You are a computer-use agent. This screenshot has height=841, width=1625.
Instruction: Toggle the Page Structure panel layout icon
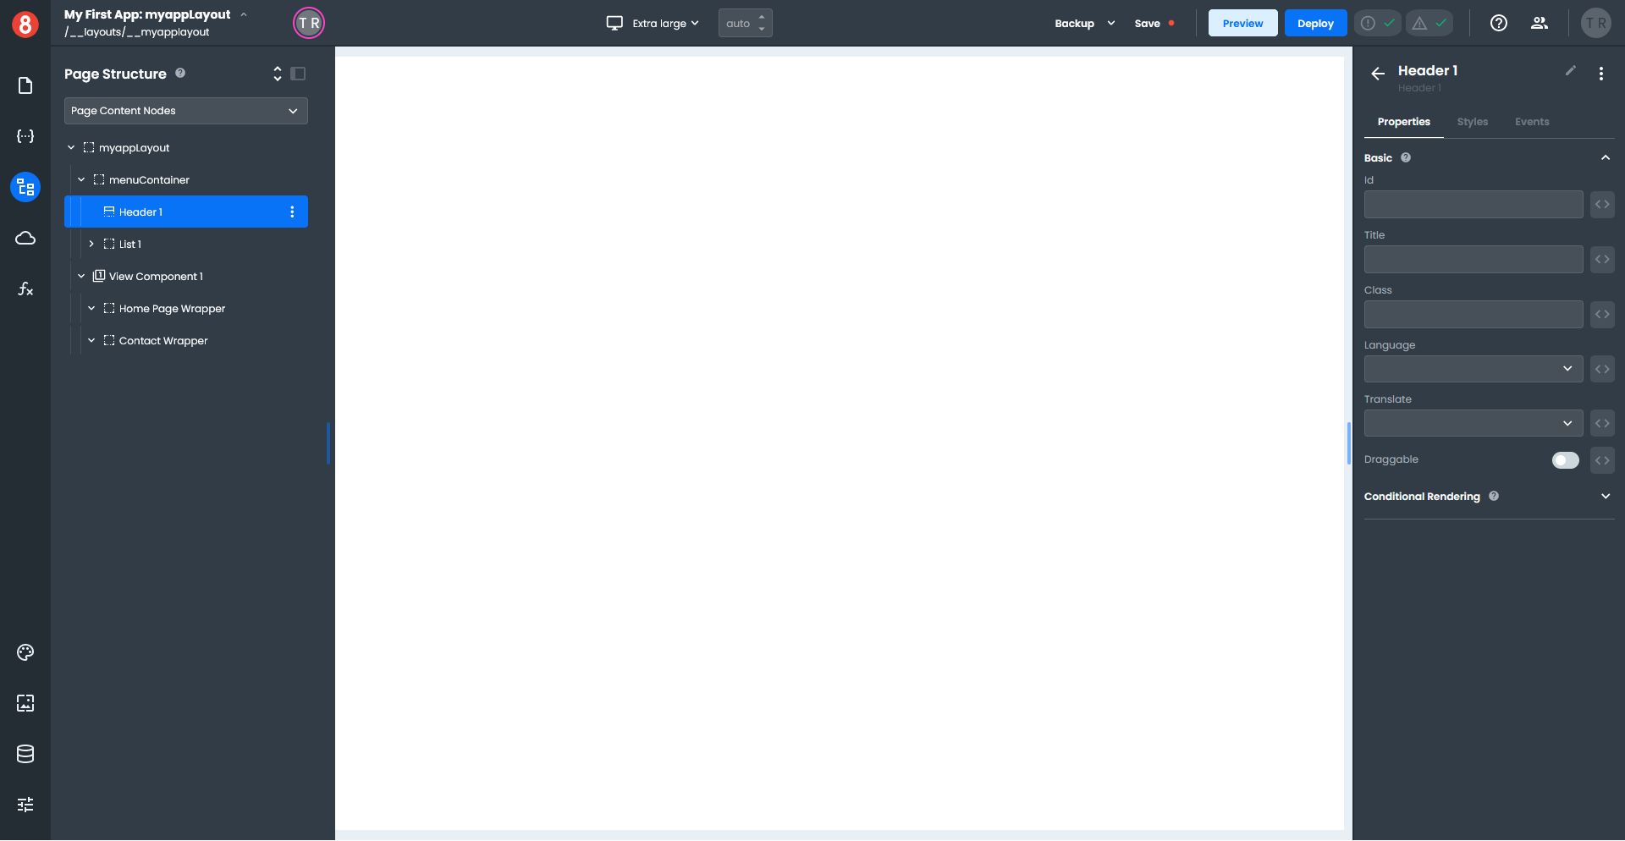tap(298, 74)
